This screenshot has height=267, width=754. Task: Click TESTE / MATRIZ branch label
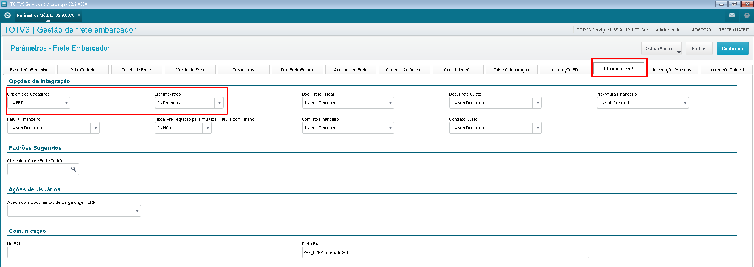(734, 30)
